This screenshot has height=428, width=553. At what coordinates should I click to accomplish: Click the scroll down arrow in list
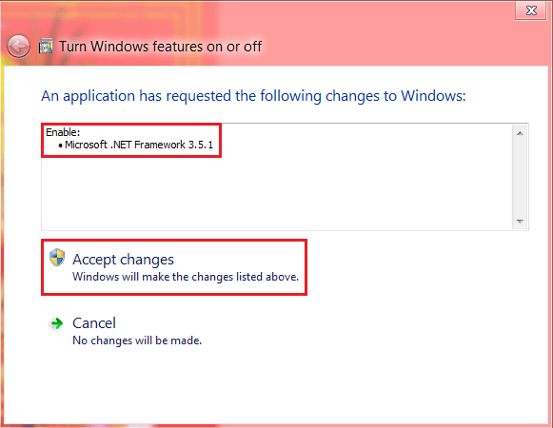[x=520, y=221]
